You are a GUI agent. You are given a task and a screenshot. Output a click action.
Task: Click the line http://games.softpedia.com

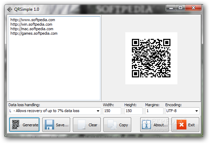click(x=34, y=33)
